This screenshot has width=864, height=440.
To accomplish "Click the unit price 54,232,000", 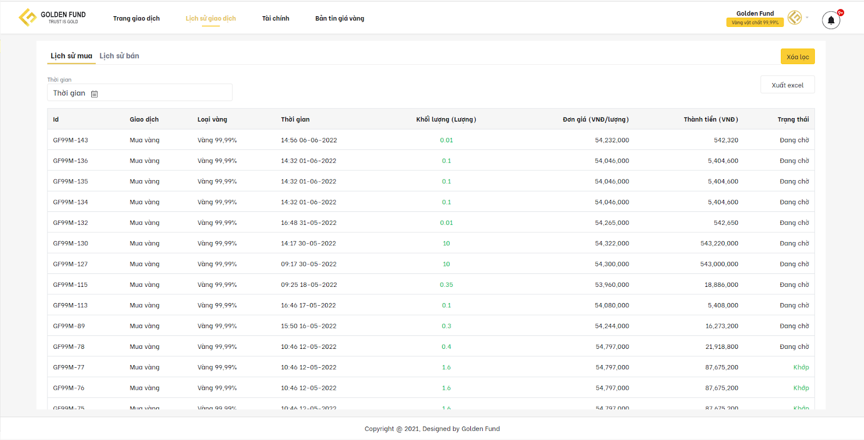I will 612,140.
